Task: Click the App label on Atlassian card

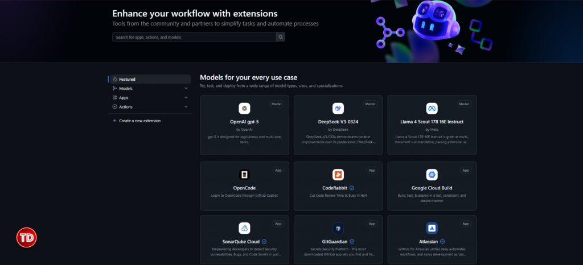Action: coord(466,223)
